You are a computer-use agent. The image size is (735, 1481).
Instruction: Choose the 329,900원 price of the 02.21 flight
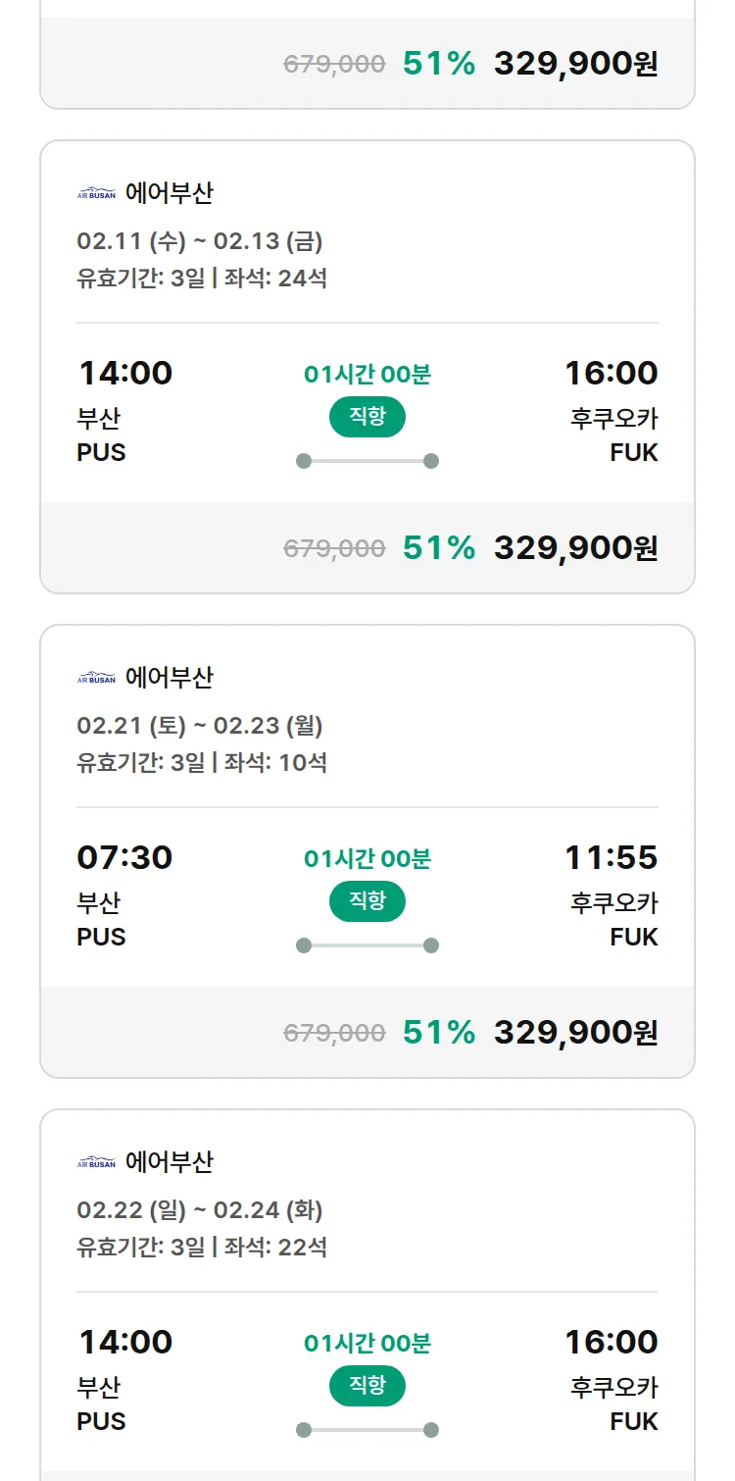(x=575, y=1033)
